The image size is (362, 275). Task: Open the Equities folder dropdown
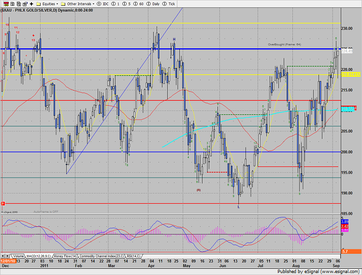pyautogui.click(x=47, y=4)
